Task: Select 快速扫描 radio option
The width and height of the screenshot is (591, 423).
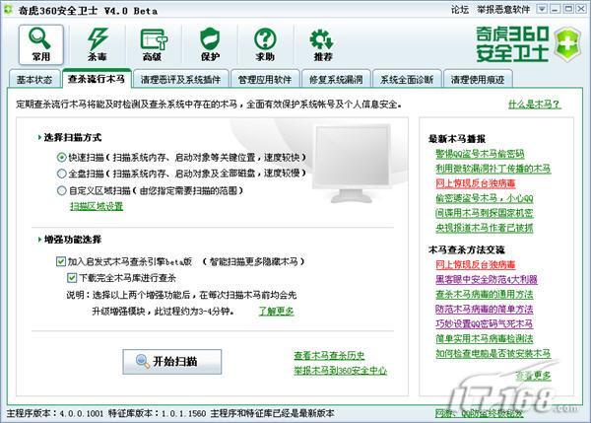Action: [61, 157]
